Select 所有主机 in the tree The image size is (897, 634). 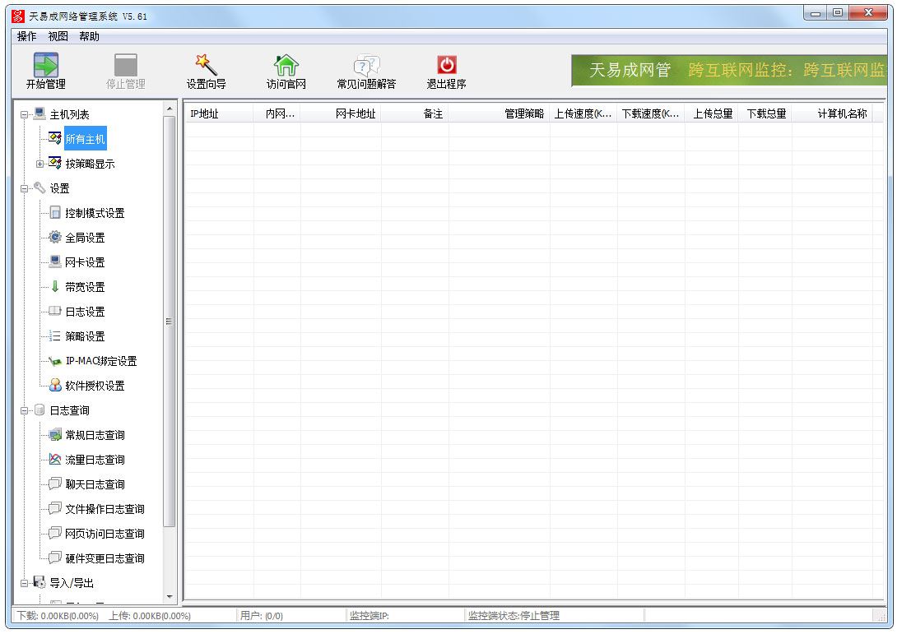point(86,139)
